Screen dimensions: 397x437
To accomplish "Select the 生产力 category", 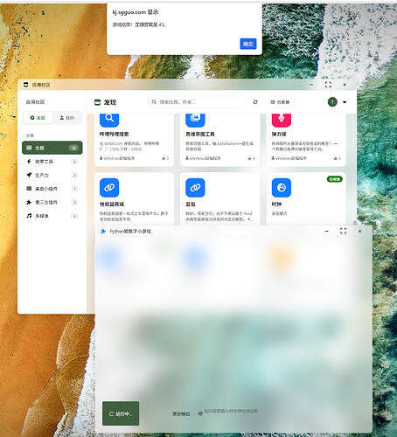I will click(52, 175).
